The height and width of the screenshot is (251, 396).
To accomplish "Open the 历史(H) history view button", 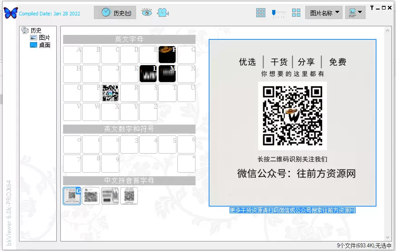I will click(x=115, y=13).
